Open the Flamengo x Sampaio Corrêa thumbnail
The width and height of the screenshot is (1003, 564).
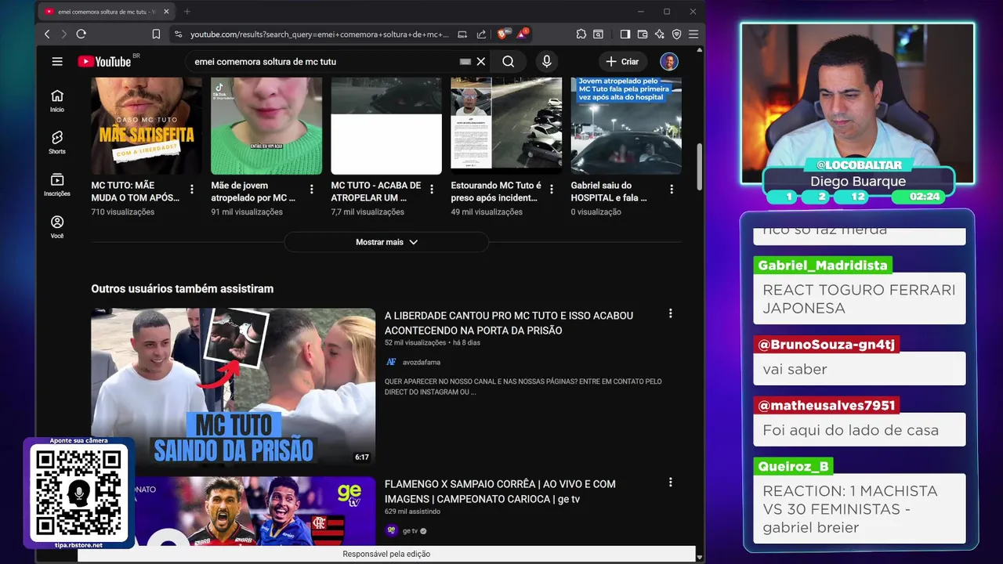[233, 512]
